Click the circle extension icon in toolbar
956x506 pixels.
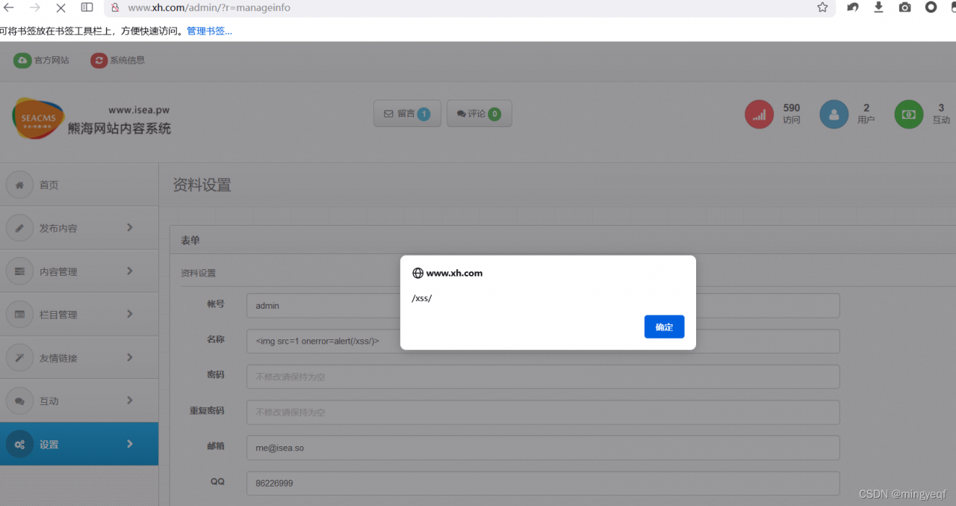(x=931, y=7)
